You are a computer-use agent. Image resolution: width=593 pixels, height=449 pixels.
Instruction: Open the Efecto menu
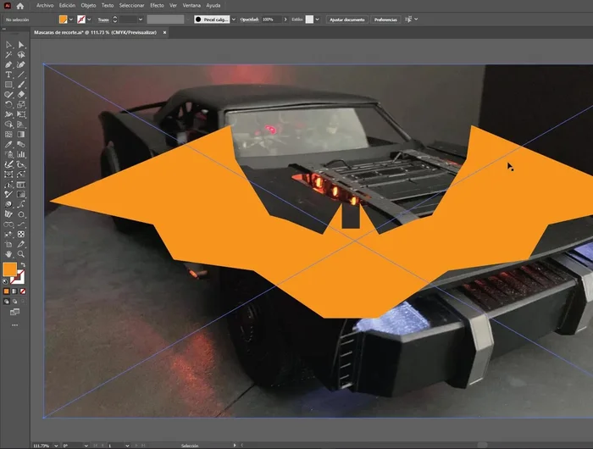click(x=157, y=5)
